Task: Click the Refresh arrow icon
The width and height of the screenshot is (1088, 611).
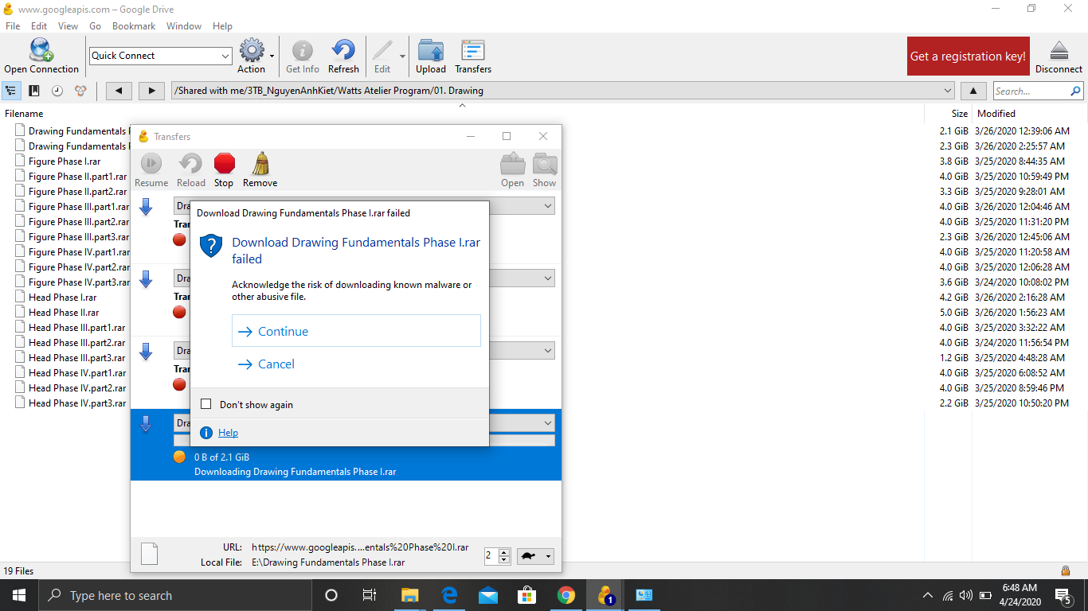Action: click(343, 50)
